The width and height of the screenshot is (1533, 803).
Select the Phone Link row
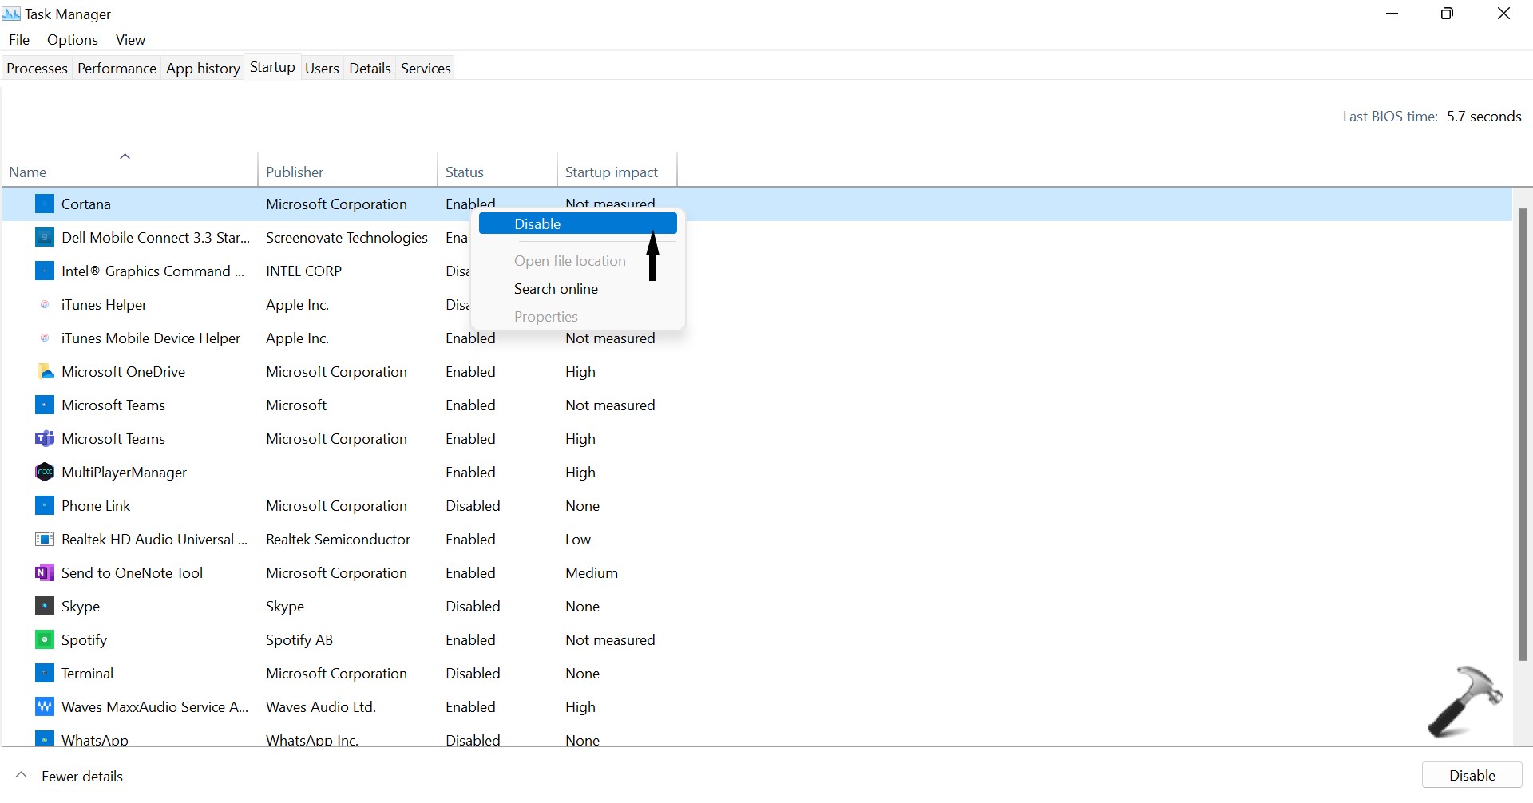96,506
